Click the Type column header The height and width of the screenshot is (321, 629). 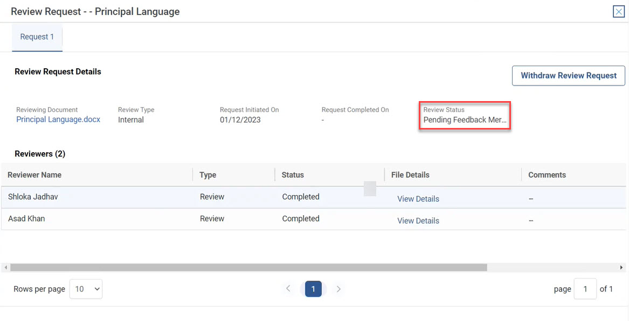pyautogui.click(x=208, y=175)
